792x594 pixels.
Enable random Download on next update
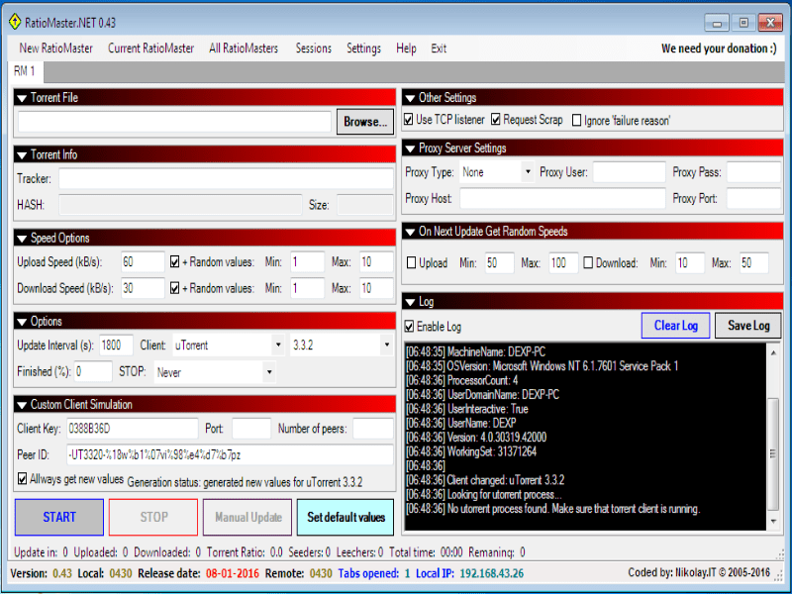[588, 262]
